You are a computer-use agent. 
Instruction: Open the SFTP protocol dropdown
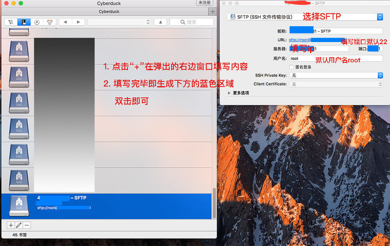305,17
